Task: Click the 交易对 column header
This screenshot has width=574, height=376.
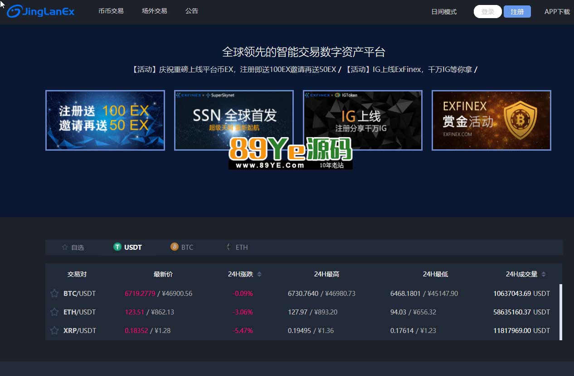Action: tap(77, 274)
